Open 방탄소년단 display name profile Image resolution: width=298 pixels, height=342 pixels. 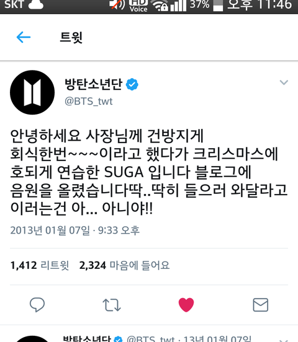(93, 84)
